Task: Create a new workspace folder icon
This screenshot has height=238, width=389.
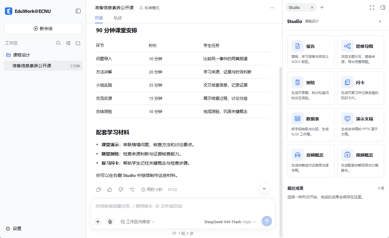Action: 78,43
